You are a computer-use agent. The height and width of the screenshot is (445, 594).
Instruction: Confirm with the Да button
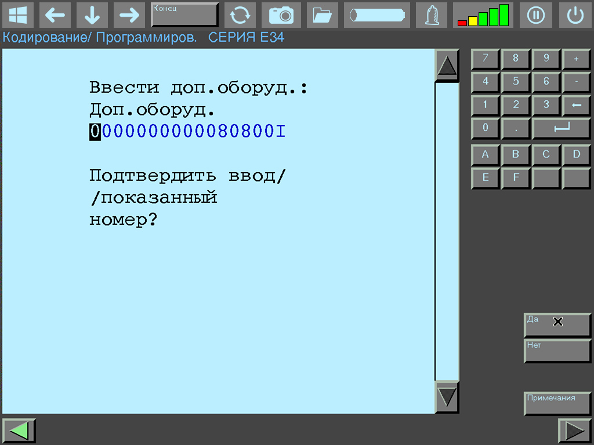pos(557,325)
